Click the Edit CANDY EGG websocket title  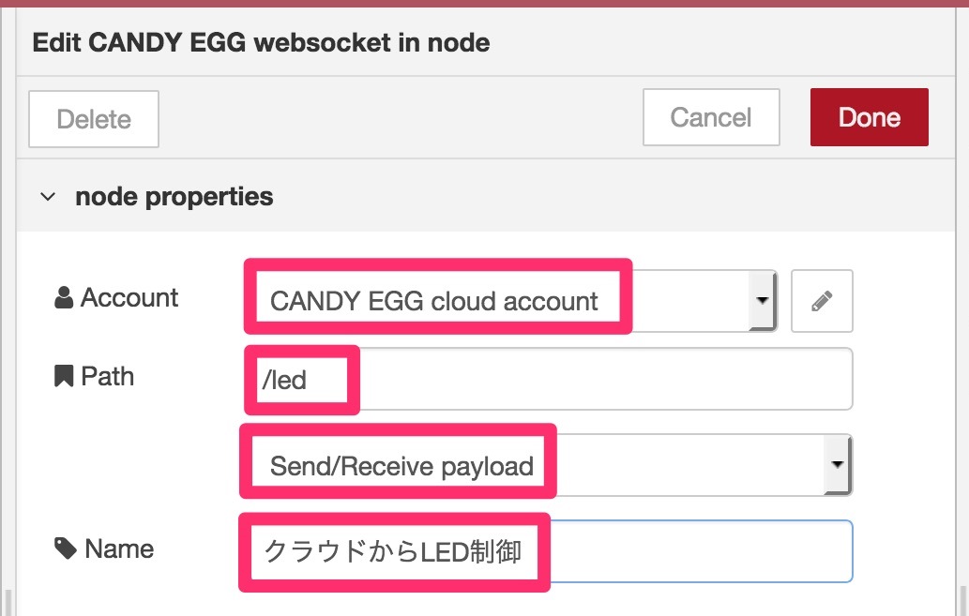pyautogui.click(x=261, y=42)
